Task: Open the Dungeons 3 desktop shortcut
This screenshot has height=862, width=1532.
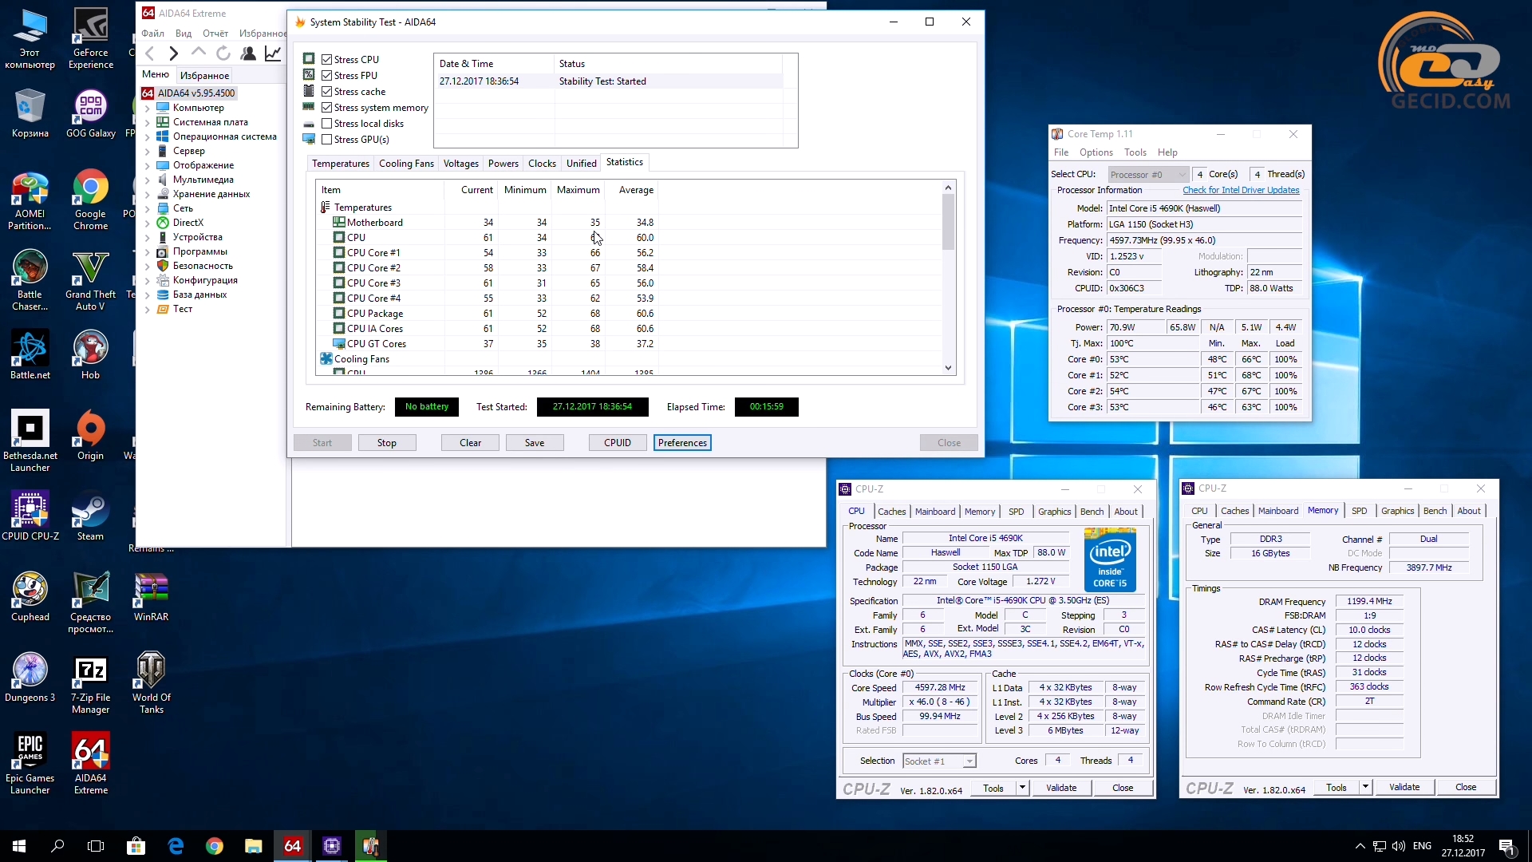Action: (30, 678)
